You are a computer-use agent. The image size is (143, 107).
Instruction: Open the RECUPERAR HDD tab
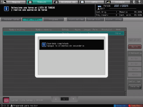66,2
